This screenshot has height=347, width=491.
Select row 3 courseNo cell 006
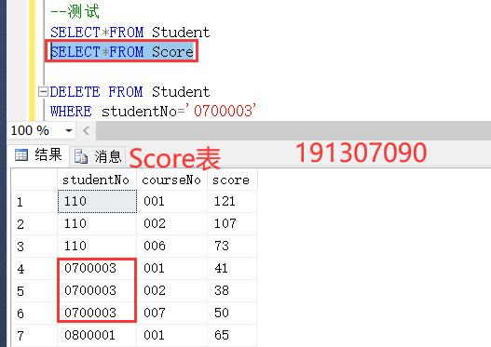pyautogui.click(x=171, y=246)
